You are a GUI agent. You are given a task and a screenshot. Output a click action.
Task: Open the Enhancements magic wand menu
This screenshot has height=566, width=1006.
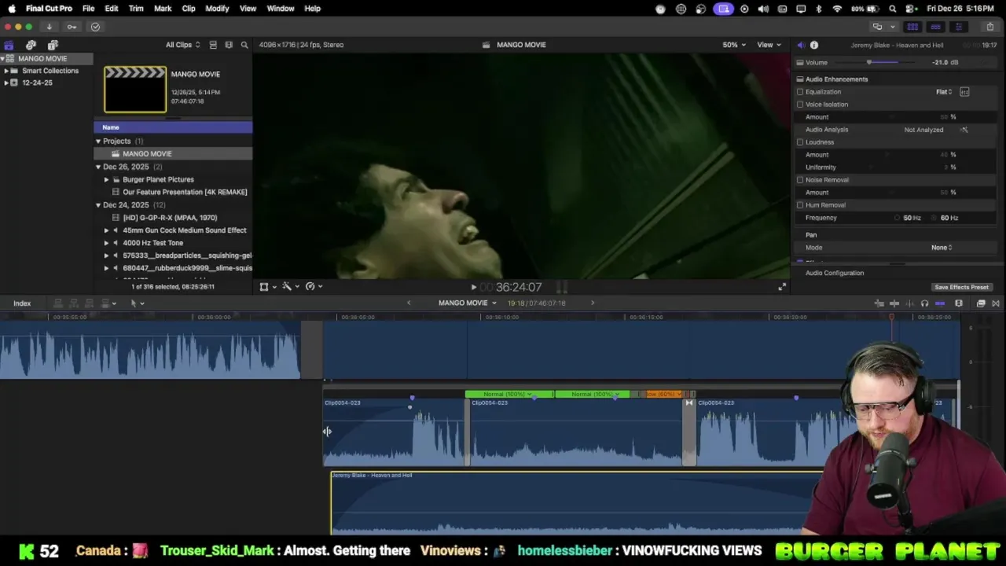(x=290, y=287)
